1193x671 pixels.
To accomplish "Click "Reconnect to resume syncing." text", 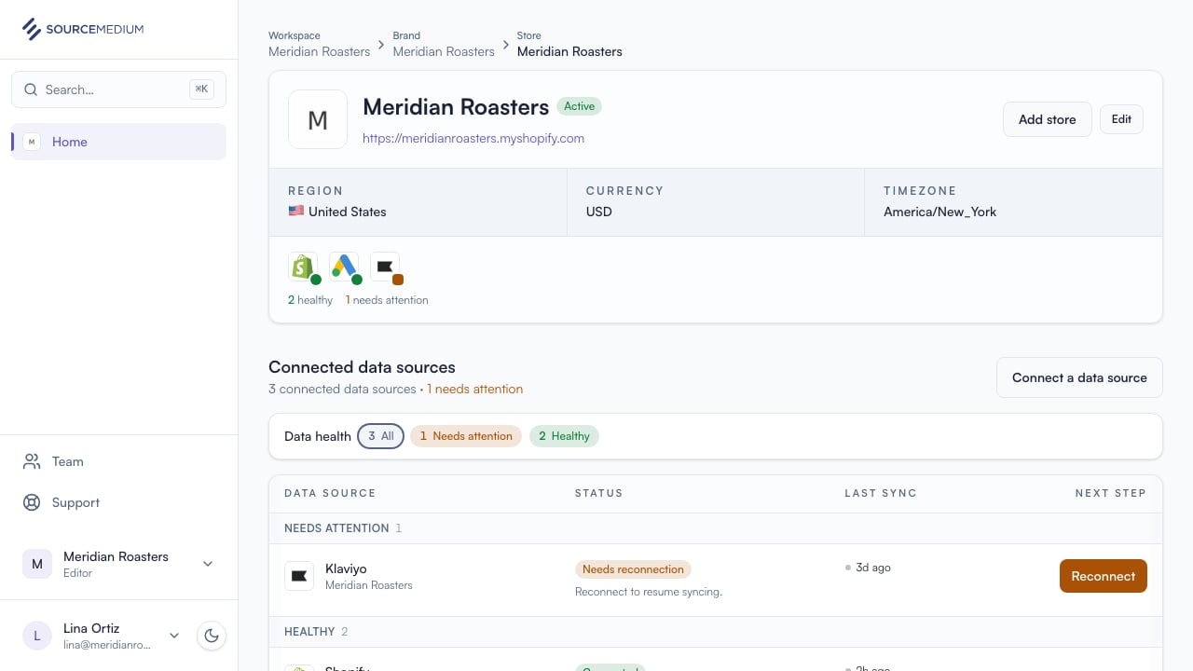I will (x=649, y=592).
